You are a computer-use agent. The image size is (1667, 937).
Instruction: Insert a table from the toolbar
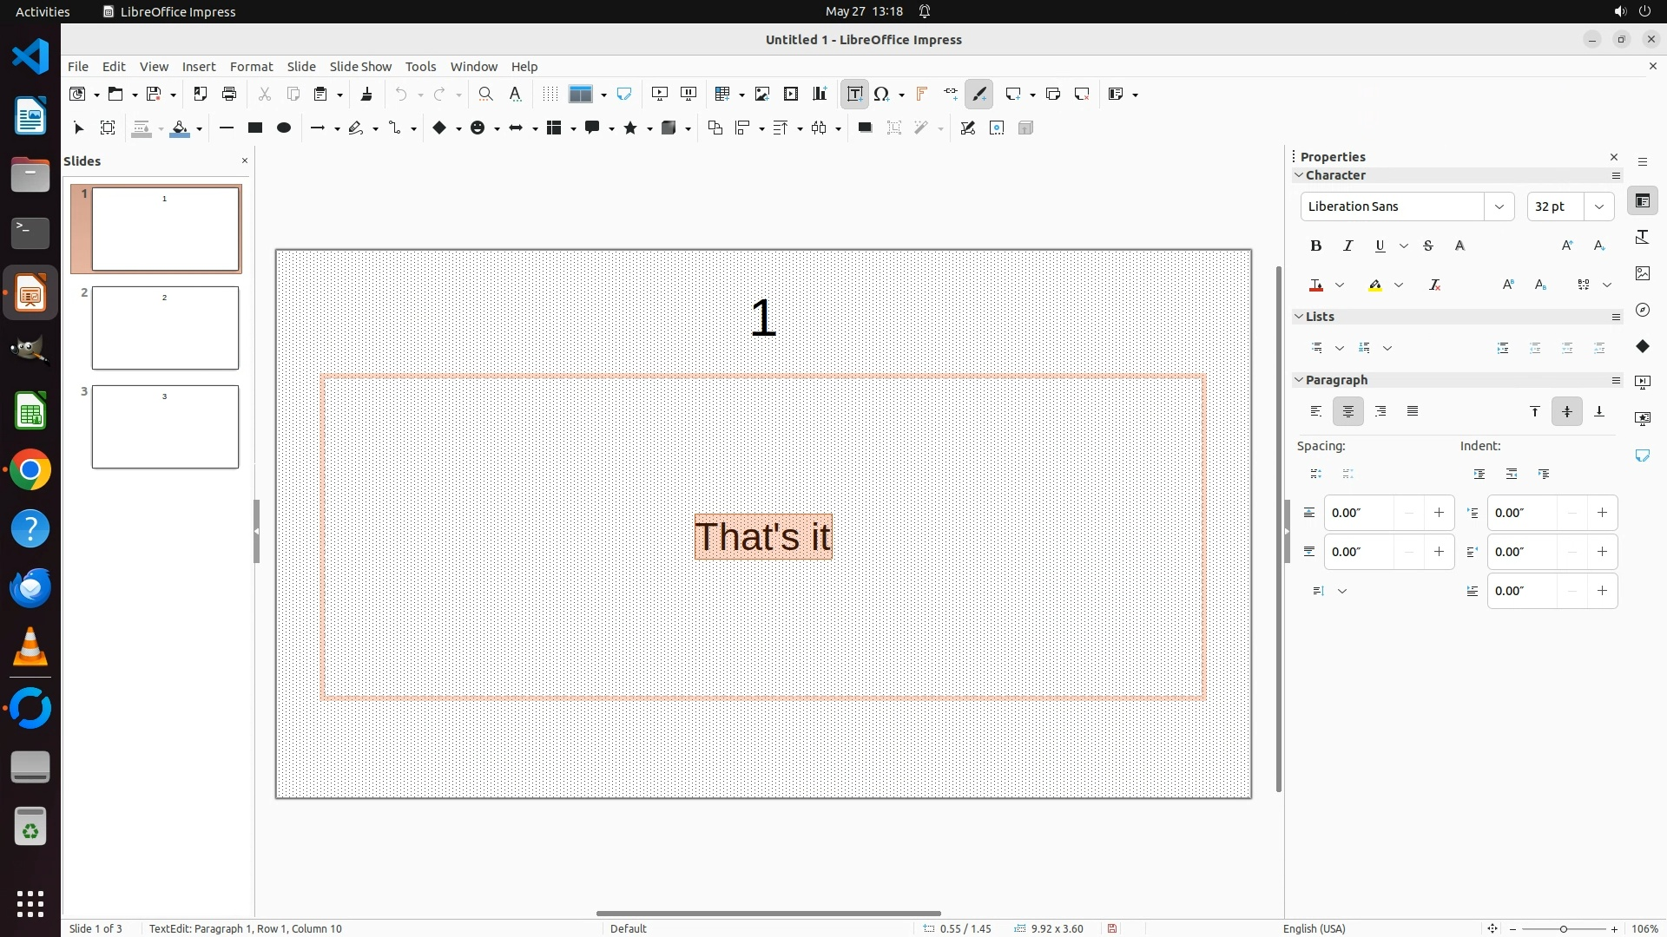pos(721,94)
